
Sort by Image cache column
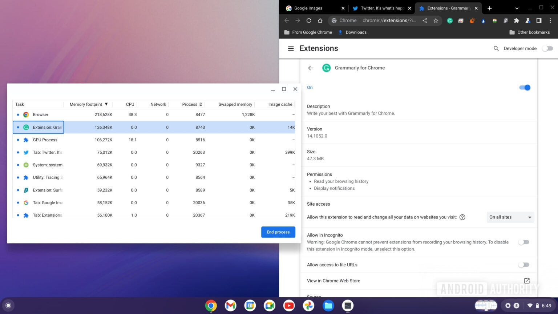coord(275,104)
